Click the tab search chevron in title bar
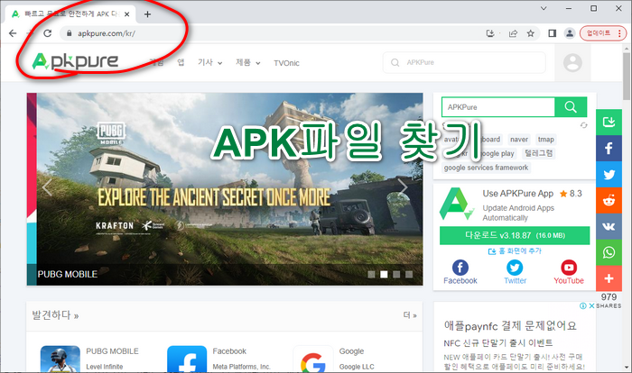Viewport: 632px width, 373px height. pos(544,8)
